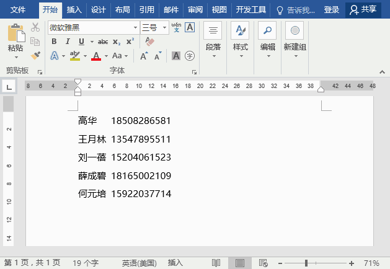Click the lightbulb Tell Me icon

[280, 10]
